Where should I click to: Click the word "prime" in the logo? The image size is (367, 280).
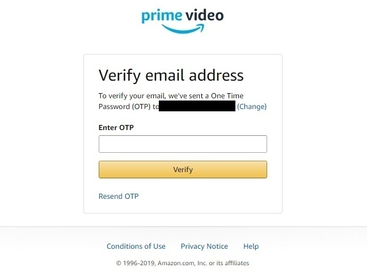click(162, 16)
